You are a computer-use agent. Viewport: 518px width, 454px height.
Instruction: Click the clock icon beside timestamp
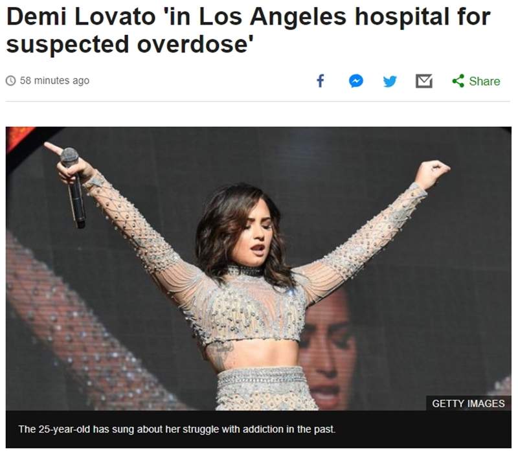pyautogui.click(x=11, y=80)
